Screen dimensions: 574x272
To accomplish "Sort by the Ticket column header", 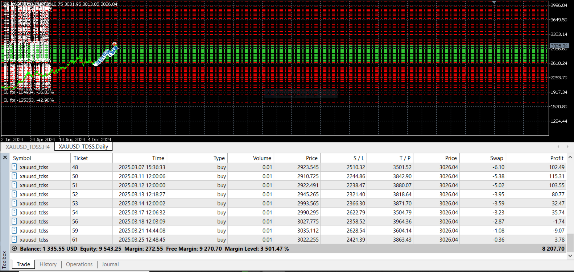I will (91, 158).
